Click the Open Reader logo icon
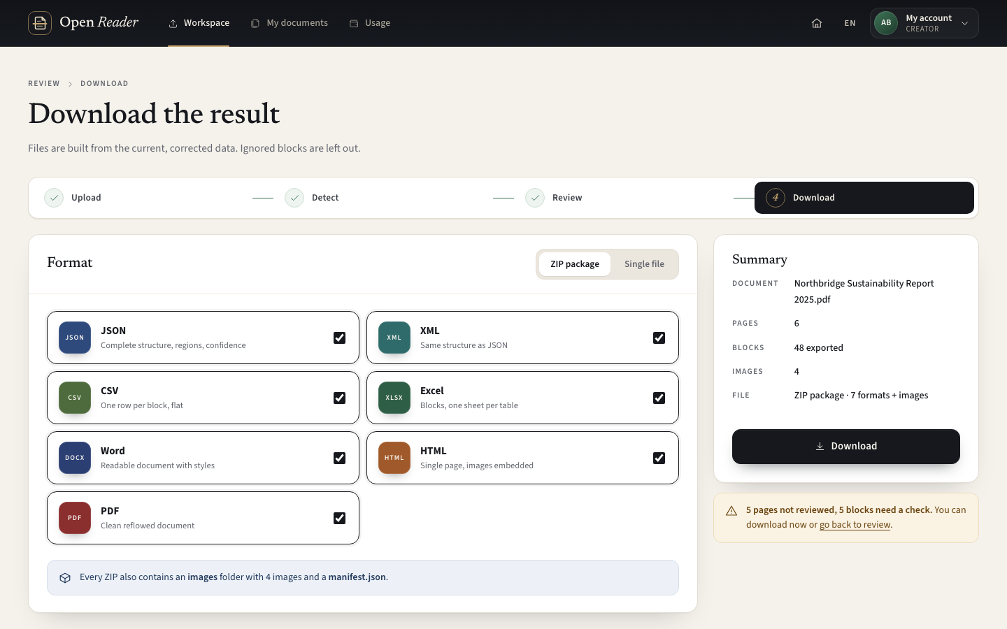 click(40, 23)
